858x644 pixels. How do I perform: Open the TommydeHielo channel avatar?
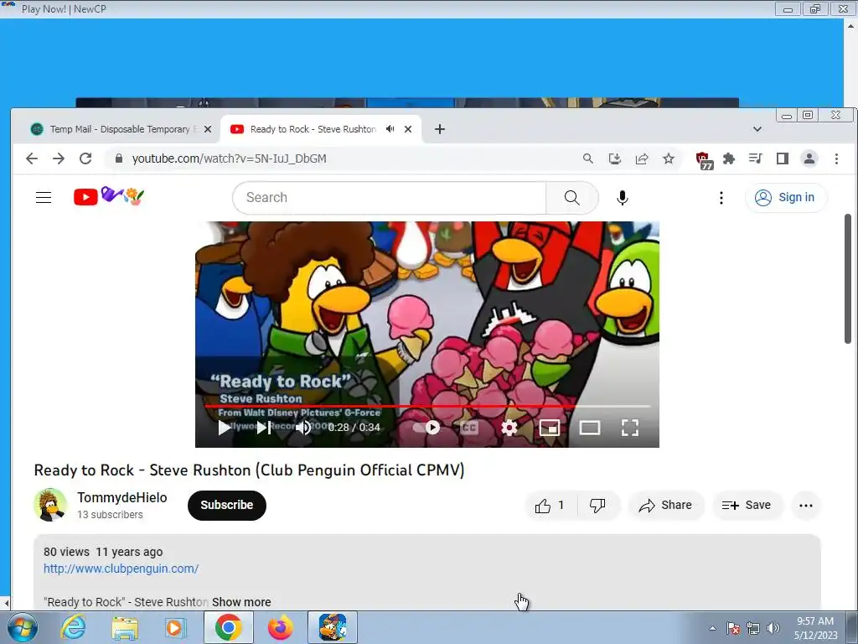click(x=50, y=504)
